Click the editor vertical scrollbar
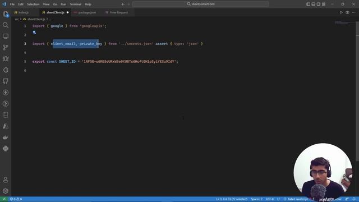The height and width of the screenshot is (202, 359). pos(357,91)
